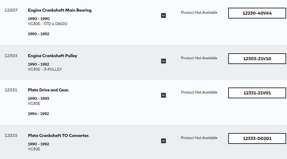Select the Engine Crankshaft Main Bearing title

coord(60,10)
